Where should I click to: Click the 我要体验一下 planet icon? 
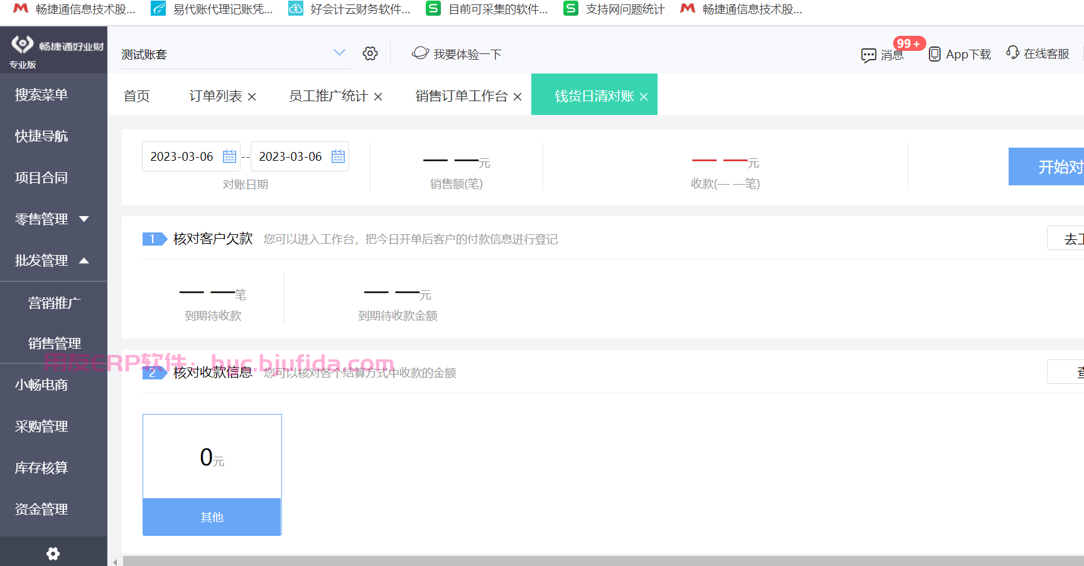coord(420,53)
